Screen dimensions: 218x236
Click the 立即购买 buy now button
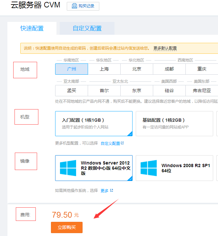click(67, 227)
